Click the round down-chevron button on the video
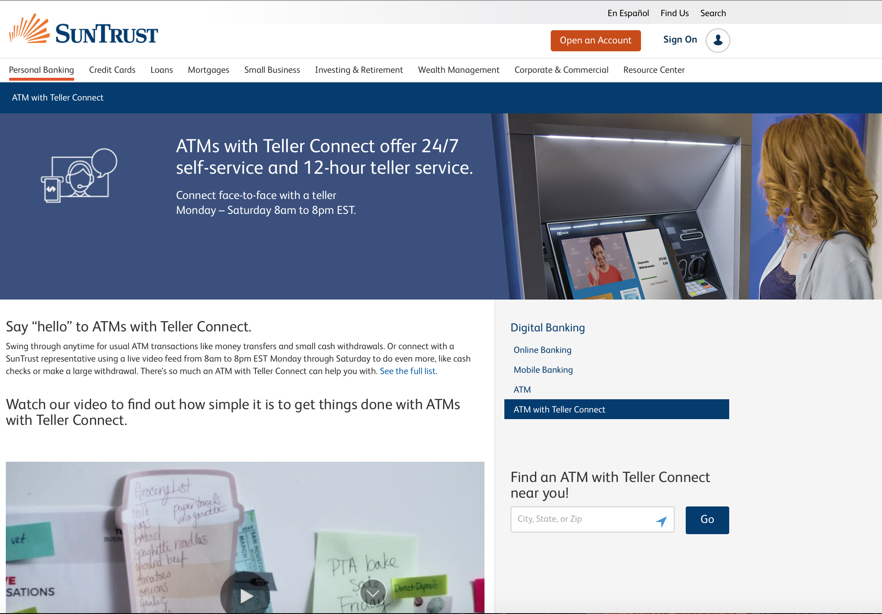The height and width of the screenshot is (614, 882). click(x=373, y=593)
